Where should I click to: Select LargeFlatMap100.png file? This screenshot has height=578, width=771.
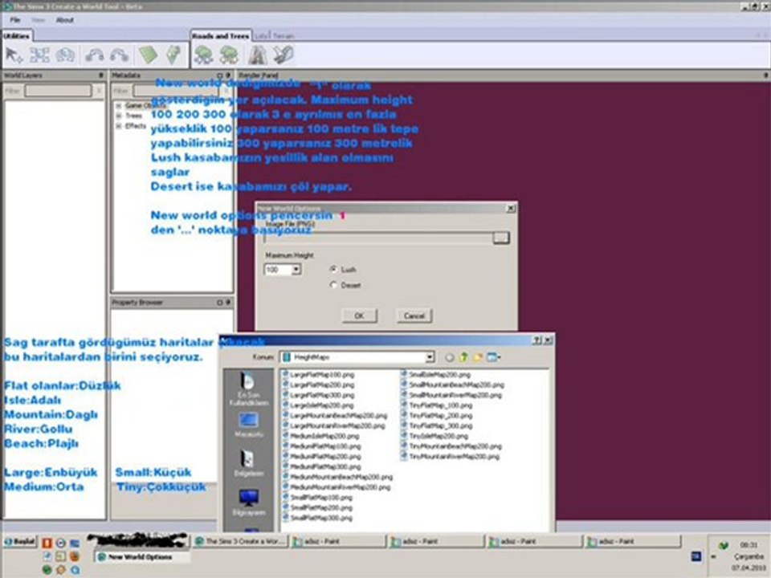[x=319, y=375]
